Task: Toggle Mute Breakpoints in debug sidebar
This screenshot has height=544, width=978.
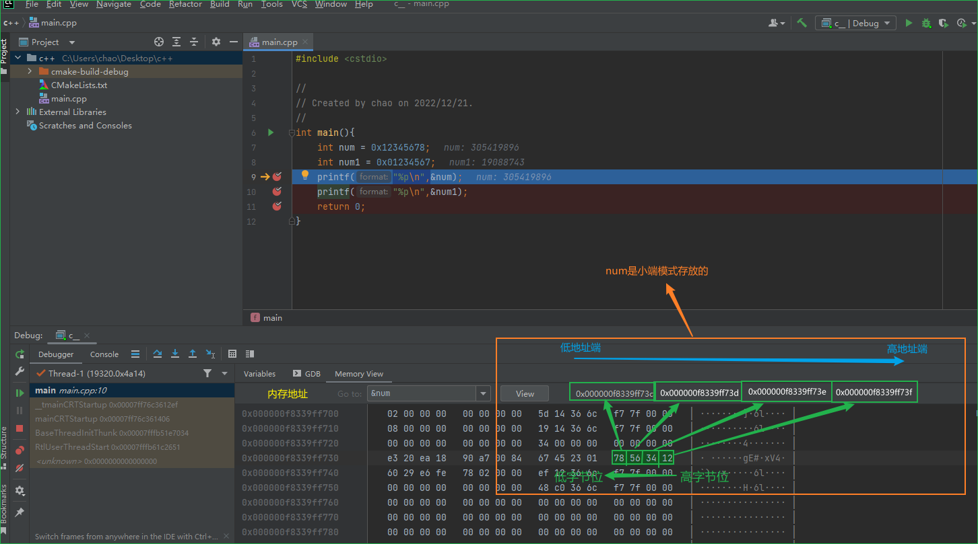Action: (20, 467)
